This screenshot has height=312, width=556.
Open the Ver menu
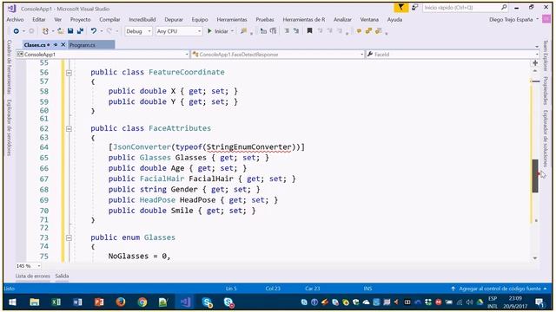(x=58, y=19)
